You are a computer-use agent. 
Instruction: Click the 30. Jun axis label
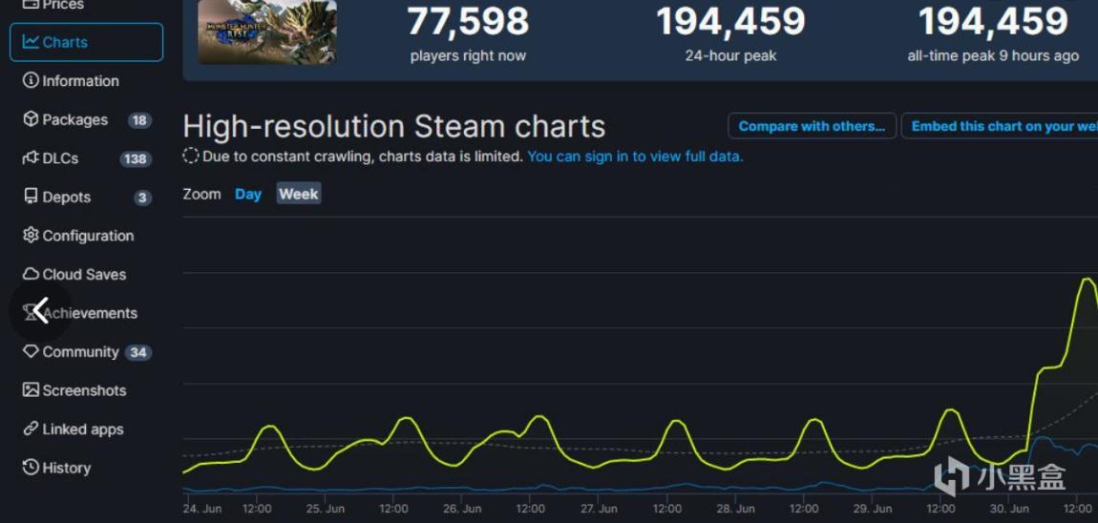(1008, 509)
